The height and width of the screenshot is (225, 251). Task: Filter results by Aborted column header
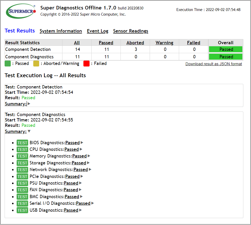pyautogui.click(x=135, y=43)
